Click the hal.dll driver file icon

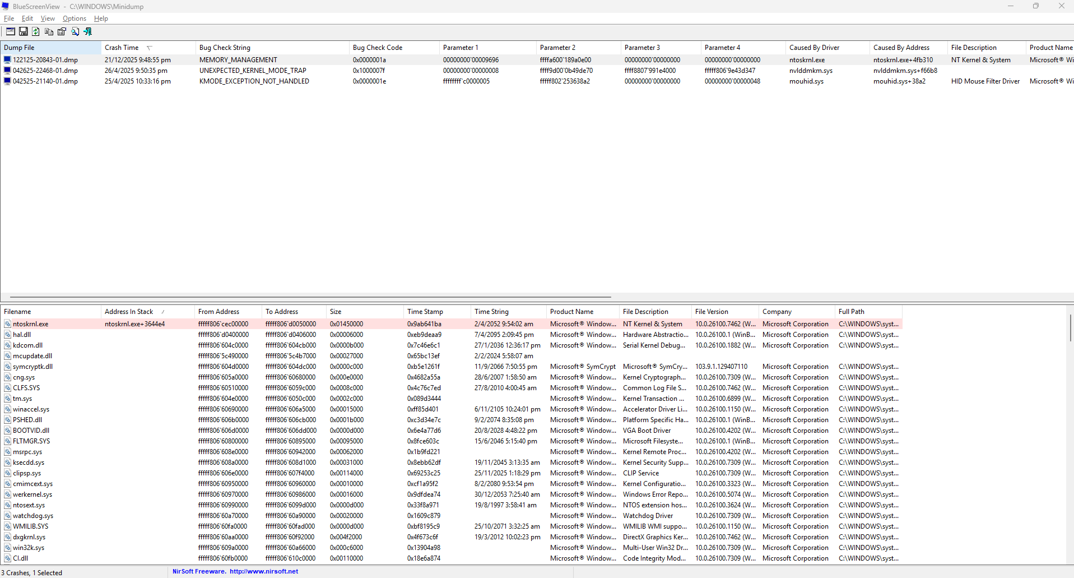point(8,335)
